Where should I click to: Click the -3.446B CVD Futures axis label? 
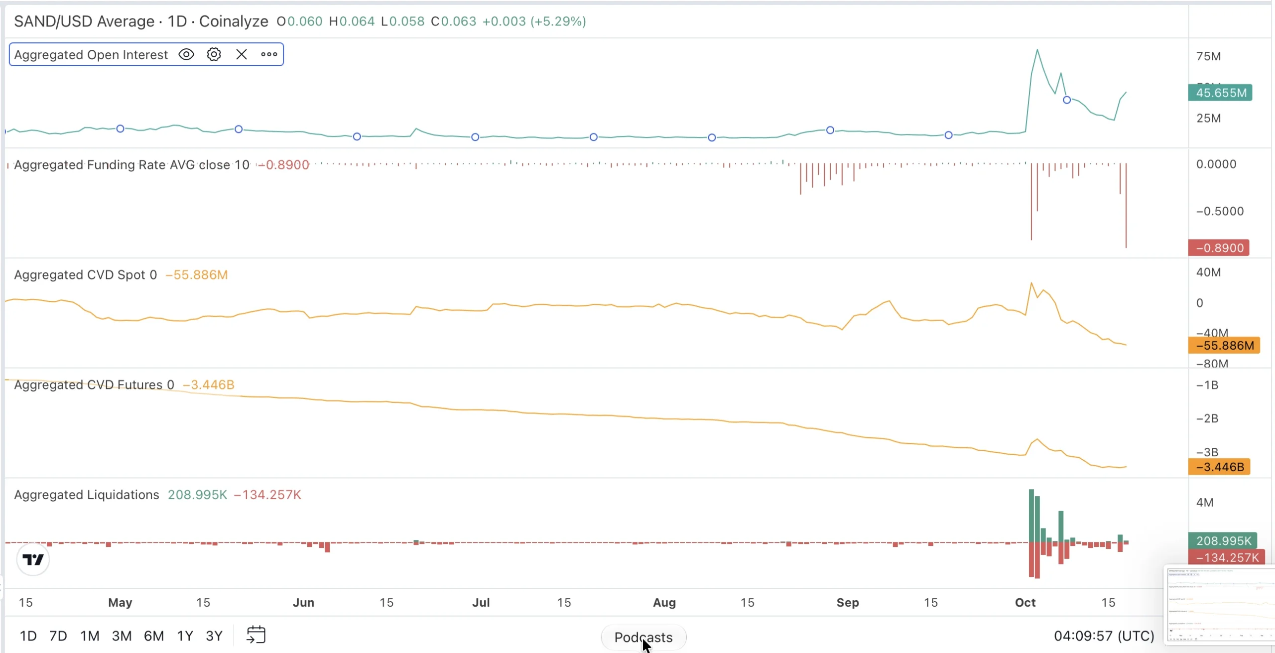(1219, 467)
